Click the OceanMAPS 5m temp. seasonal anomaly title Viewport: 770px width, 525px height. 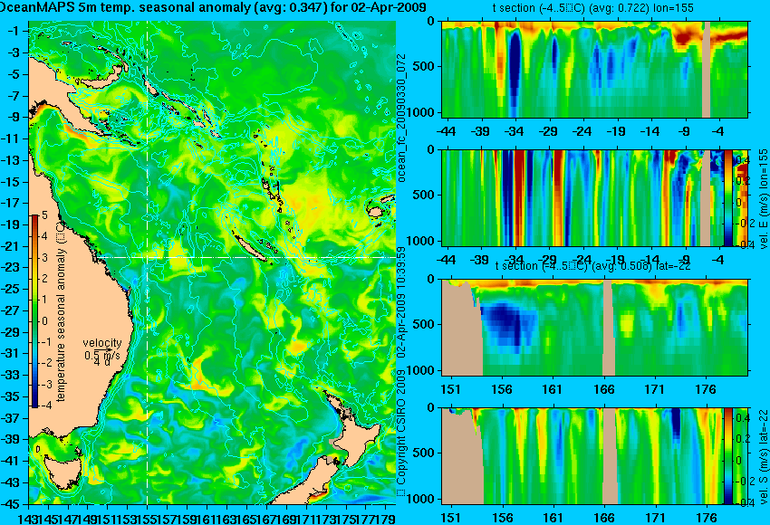click(x=213, y=7)
